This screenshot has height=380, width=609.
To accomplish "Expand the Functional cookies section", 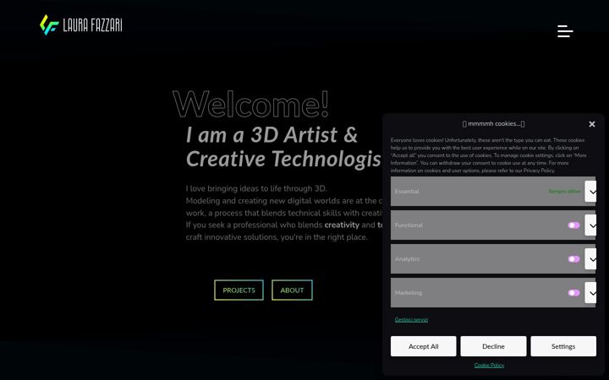I will pos(590,225).
